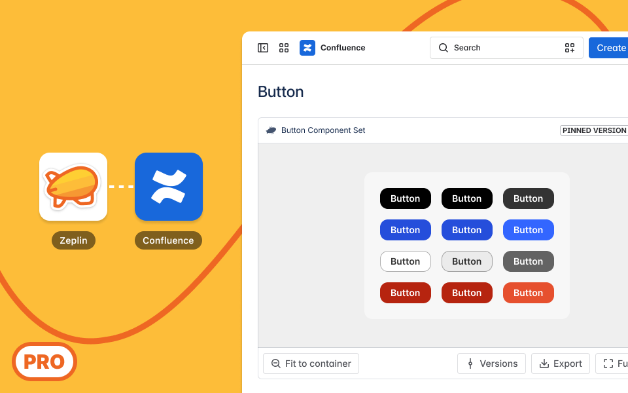Click the white outlined Button variant
This screenshot has height=393, width=628.
point(406,261)
